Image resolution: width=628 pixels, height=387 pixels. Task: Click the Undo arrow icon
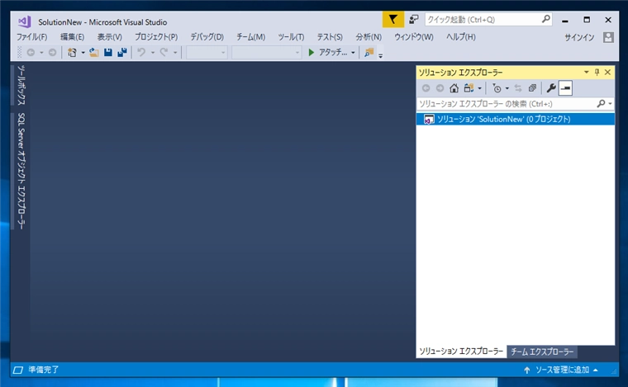pyautogui.click(x=141, y=52)
